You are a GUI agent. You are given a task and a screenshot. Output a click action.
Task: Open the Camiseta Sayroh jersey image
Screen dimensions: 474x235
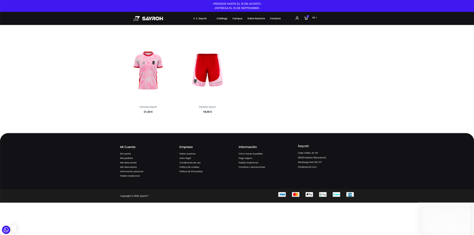click(x=148, y=70)
